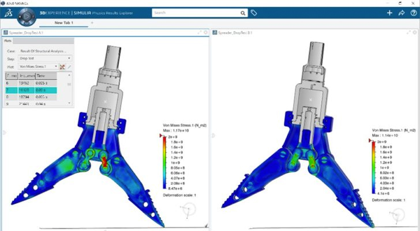Image resolution: width=420 pixels, height=231 pixels.
Task: Add a new tab with the plus
Action: click(x=92, y=23)
